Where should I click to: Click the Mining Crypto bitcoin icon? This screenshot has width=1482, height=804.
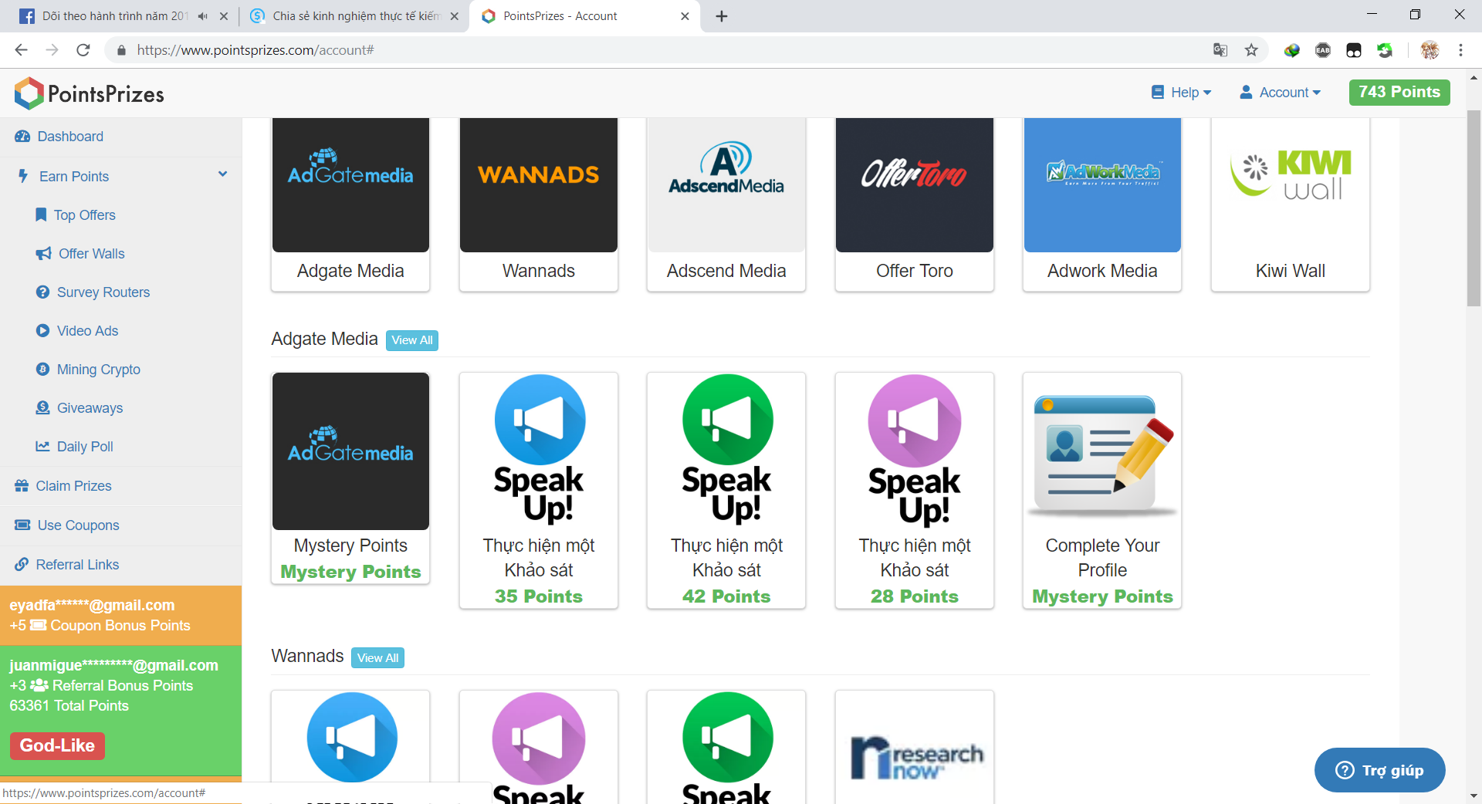click(42, 369)
